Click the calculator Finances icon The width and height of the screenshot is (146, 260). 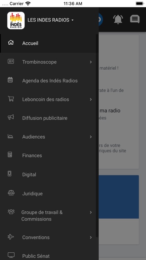(x=10, y=155)
